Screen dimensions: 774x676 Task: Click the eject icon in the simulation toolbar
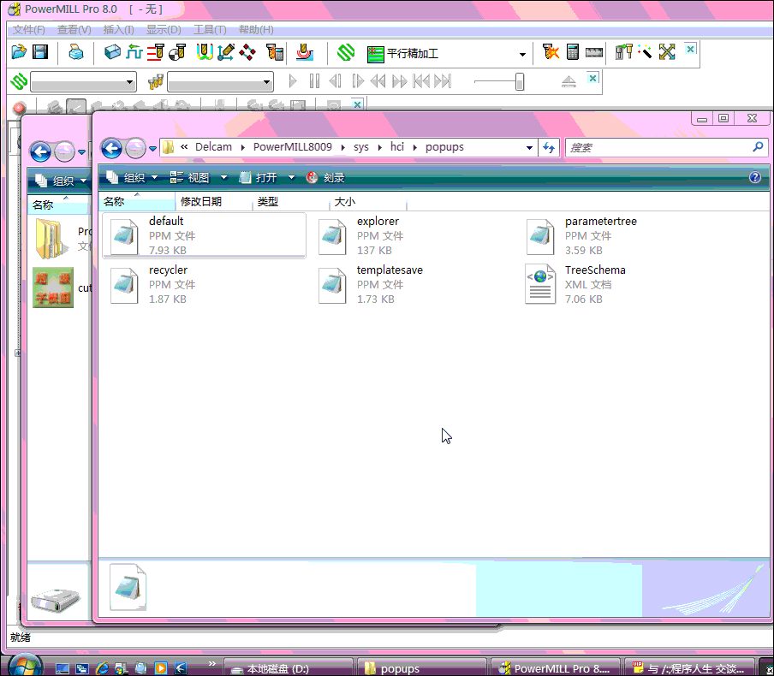[x=569, y=81]
